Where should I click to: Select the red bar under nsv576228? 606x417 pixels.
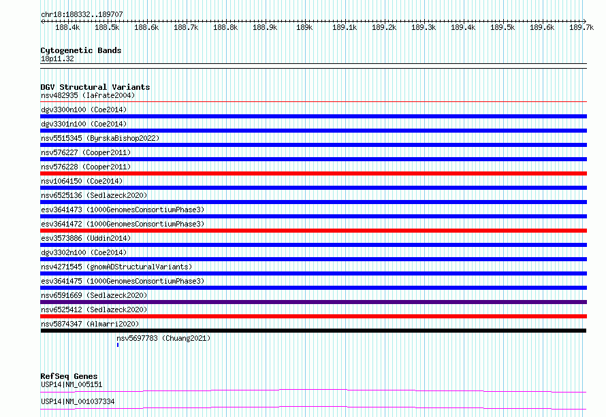(313, 173)
